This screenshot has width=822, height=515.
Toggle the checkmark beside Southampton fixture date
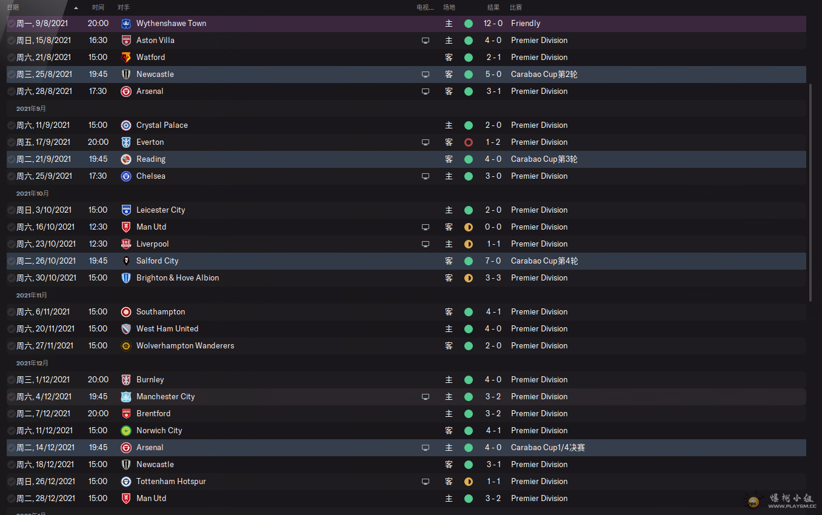(12, 312)
